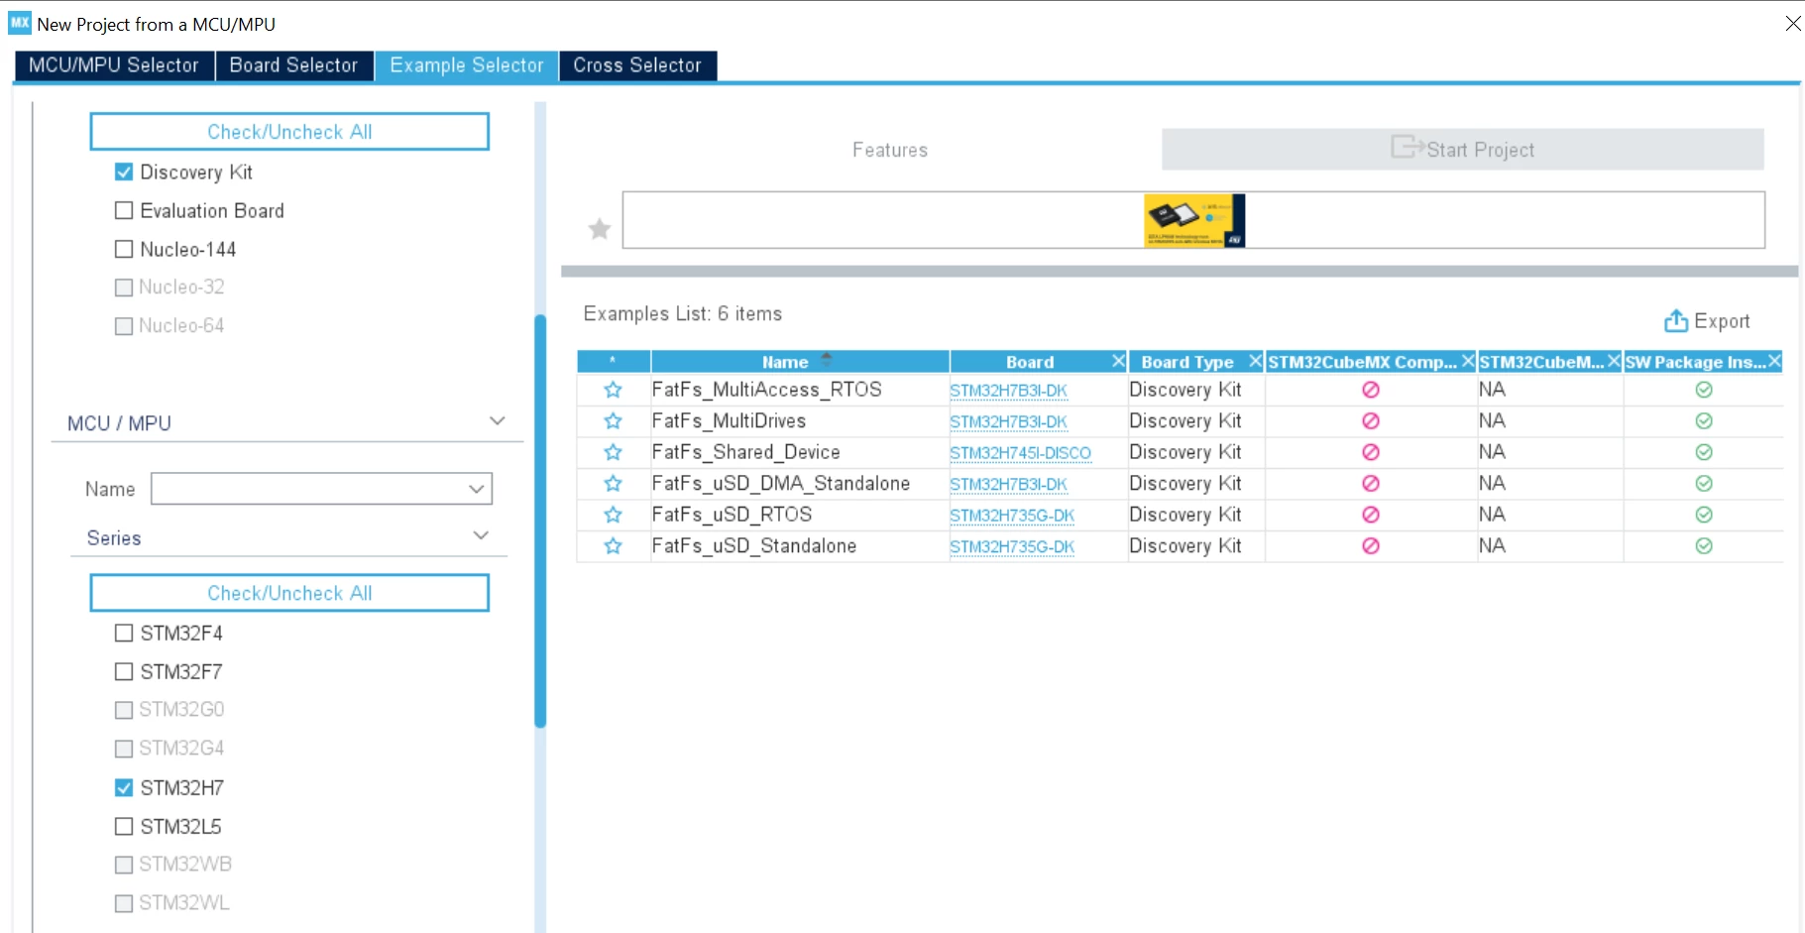Click the board preview thumbnail image

1194,220
